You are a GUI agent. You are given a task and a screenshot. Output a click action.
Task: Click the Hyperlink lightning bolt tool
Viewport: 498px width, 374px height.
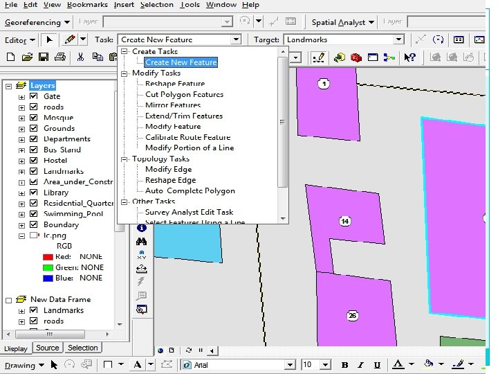(x=141, y=281)
